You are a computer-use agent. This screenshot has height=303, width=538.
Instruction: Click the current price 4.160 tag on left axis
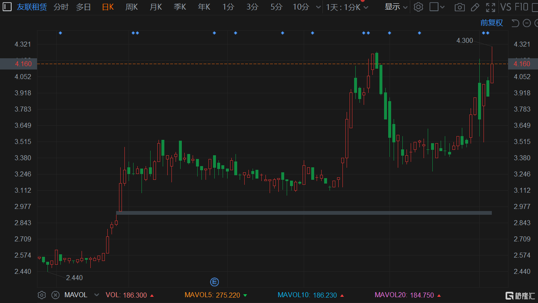click(19, 64)
